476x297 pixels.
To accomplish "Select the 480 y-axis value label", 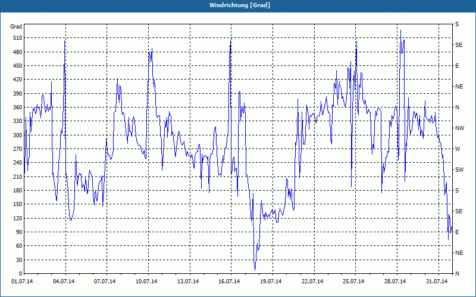I will (18, 52).
